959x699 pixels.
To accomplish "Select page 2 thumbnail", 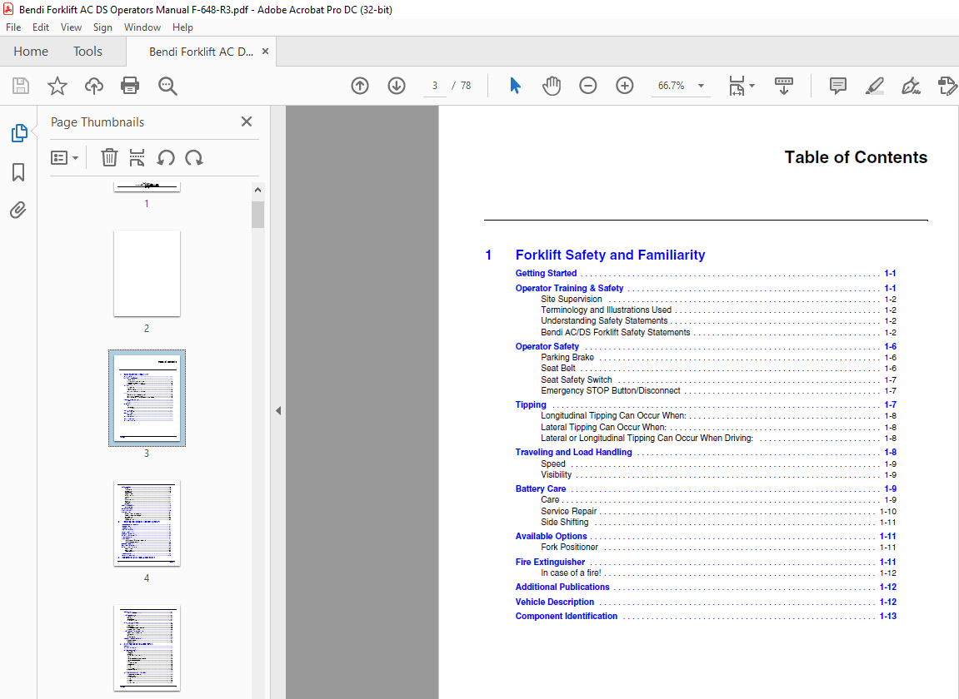I will click(147, 273).
